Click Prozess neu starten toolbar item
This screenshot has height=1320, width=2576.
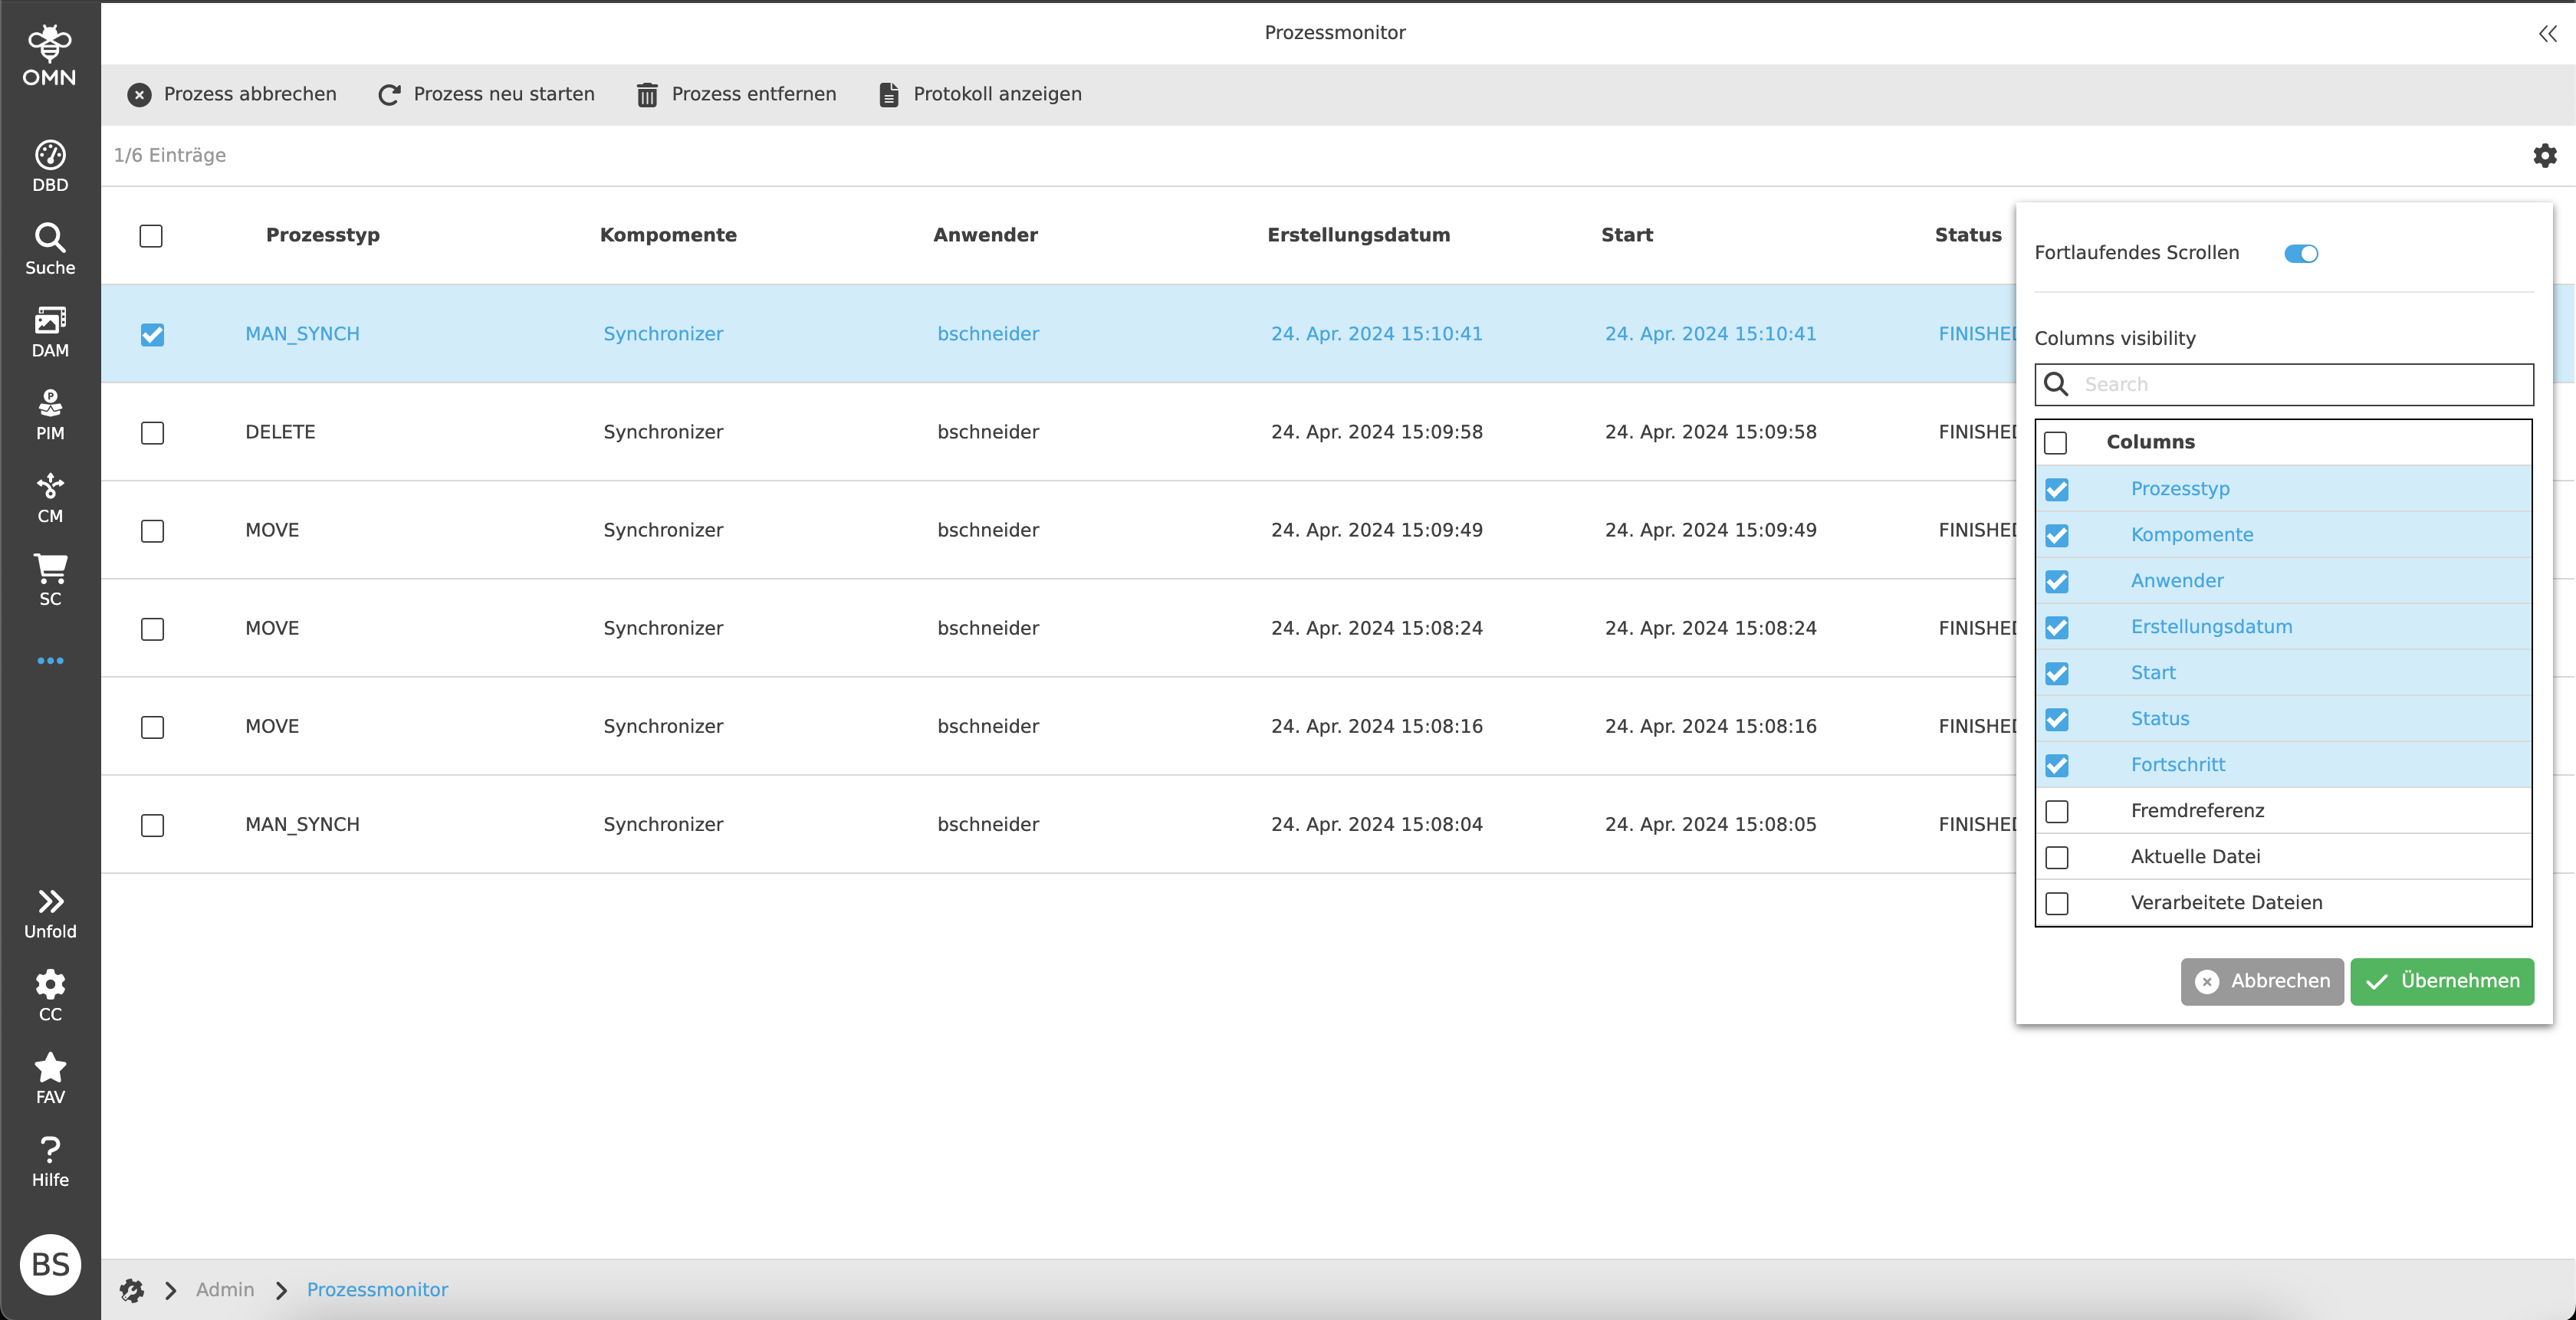tap(486, 94)
